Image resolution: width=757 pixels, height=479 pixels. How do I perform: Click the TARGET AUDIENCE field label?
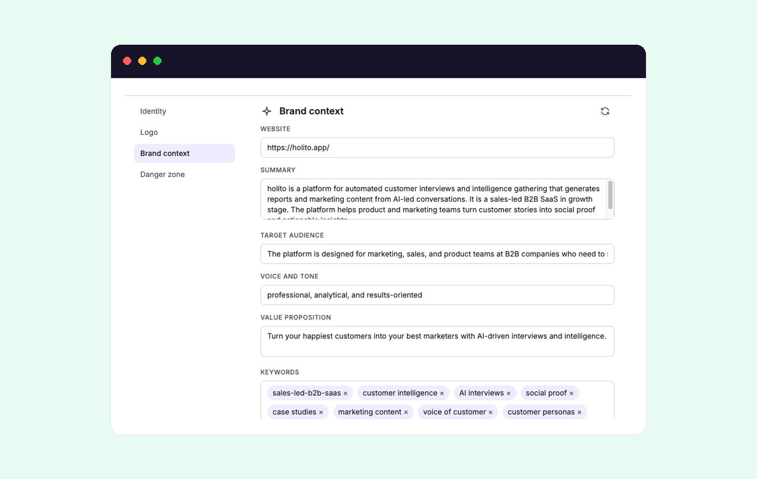point(292,235)
